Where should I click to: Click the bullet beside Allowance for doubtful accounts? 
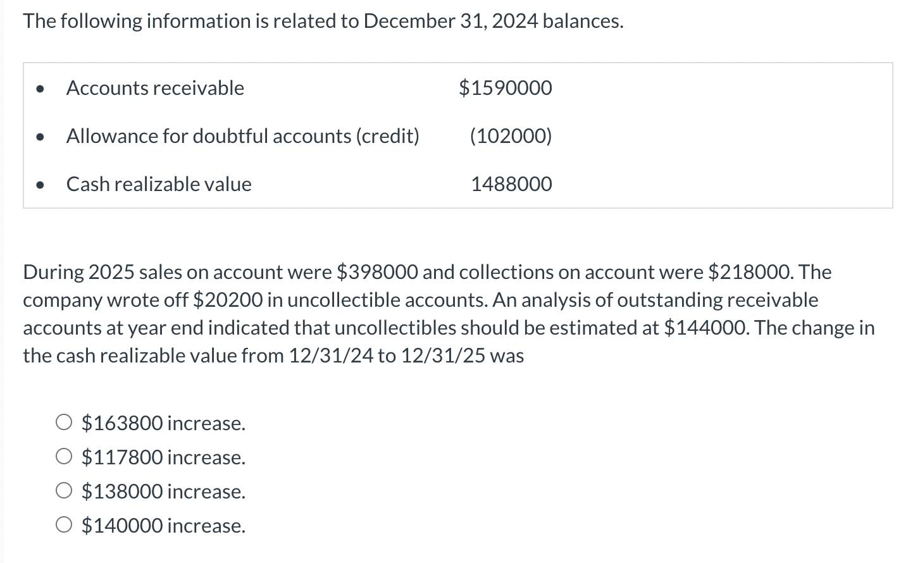pyautogui.click(x=40, y=137)
